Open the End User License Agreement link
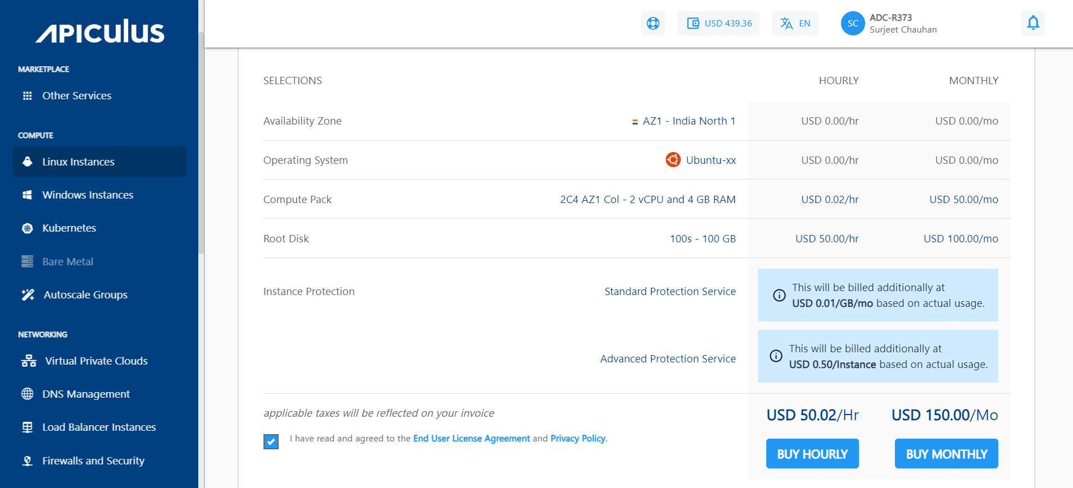Image resolution: width=1073 pixels, height=488 pixels. pos(471,439)
